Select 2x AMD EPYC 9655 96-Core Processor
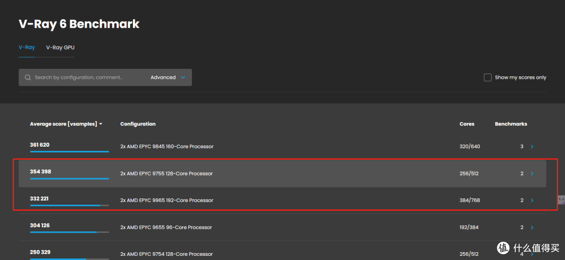Screen dimensions: 565x260 tap(166, 227)
